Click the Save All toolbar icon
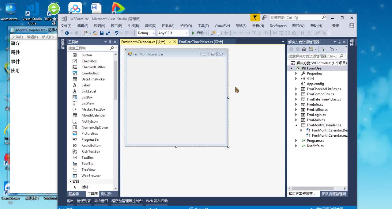 click(108, 33)
